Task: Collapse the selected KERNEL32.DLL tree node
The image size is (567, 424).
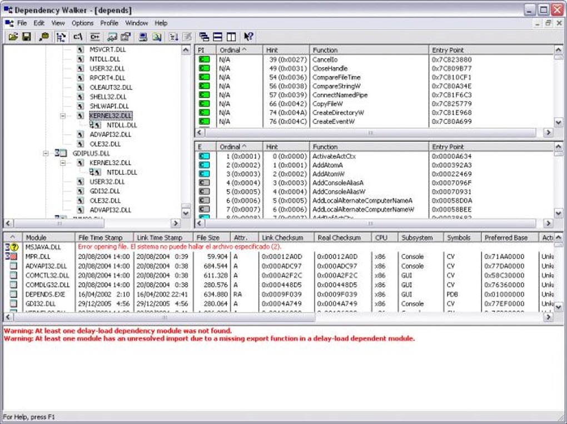Action: click(63, 115)
